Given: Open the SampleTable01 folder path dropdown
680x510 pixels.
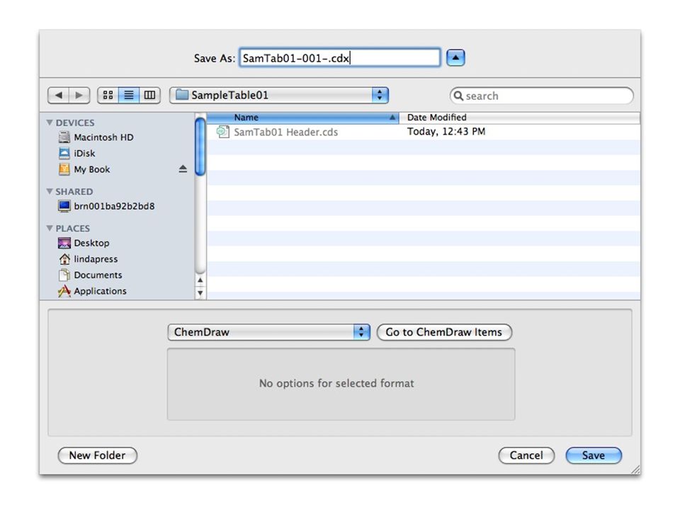Looking at the screenshot, I should (279, 95).
